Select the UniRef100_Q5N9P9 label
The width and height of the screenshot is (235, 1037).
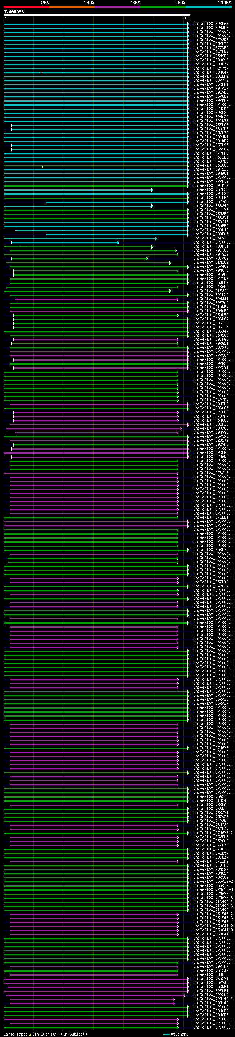[210, 56]
